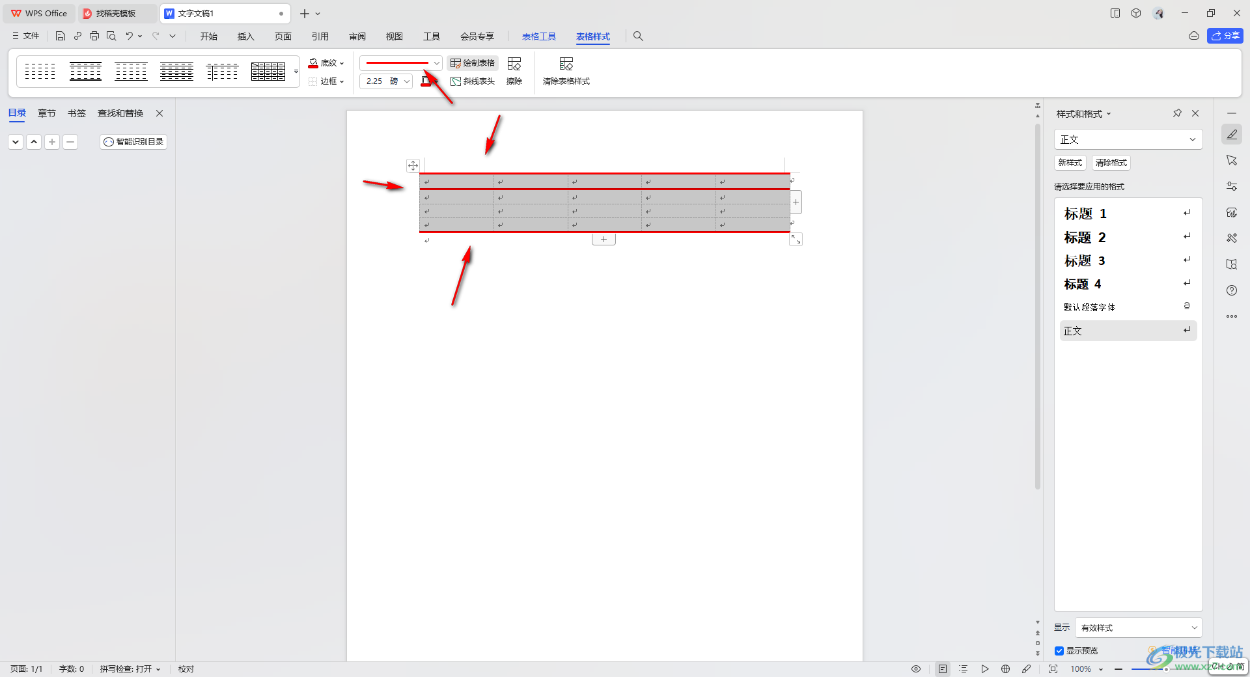Click the 清除格式 (Clear Format) button
The width and height of the screenshot is (1250, 677).
point(1111,163)
